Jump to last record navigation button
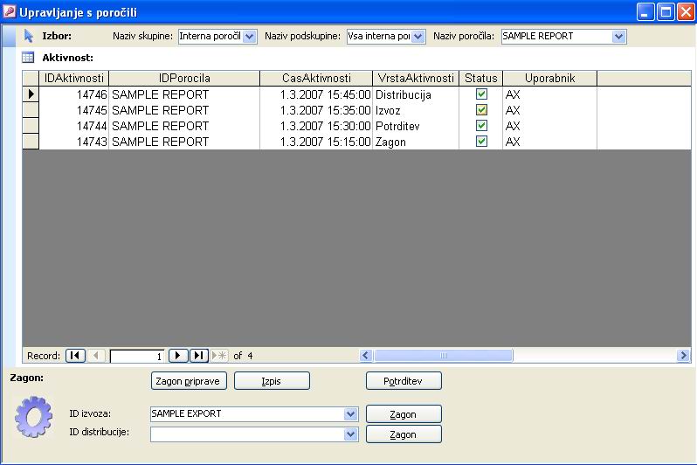 [x=199, y=356]
